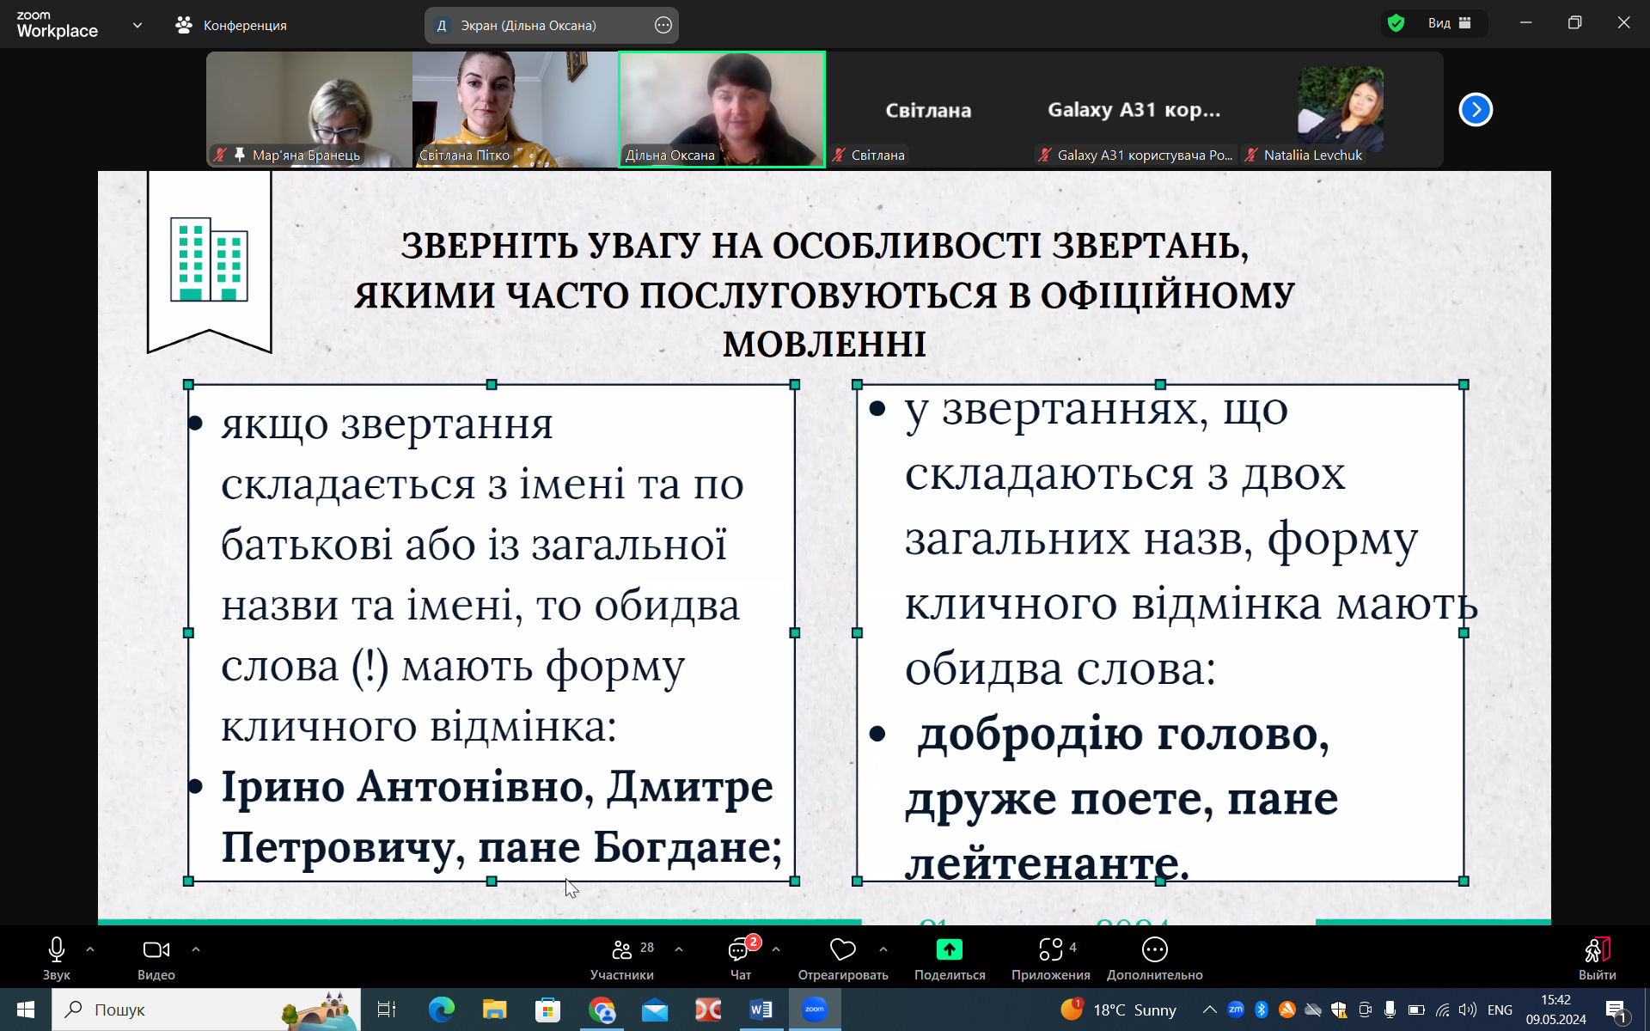
Task: Click the green encryption shield icon
Action: (x=1396, y=23)
